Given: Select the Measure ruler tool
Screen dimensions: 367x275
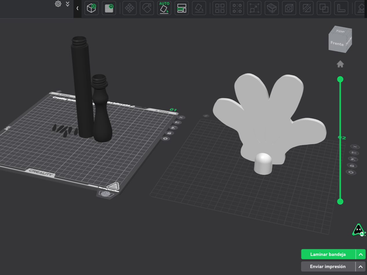Looking at the screenshot, I should click(x=341, y=8).
